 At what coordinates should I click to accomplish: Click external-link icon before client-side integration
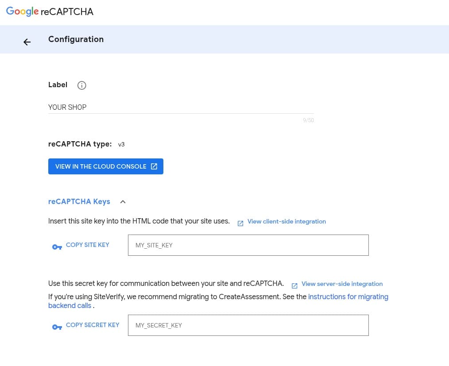(x=240, y=223)
